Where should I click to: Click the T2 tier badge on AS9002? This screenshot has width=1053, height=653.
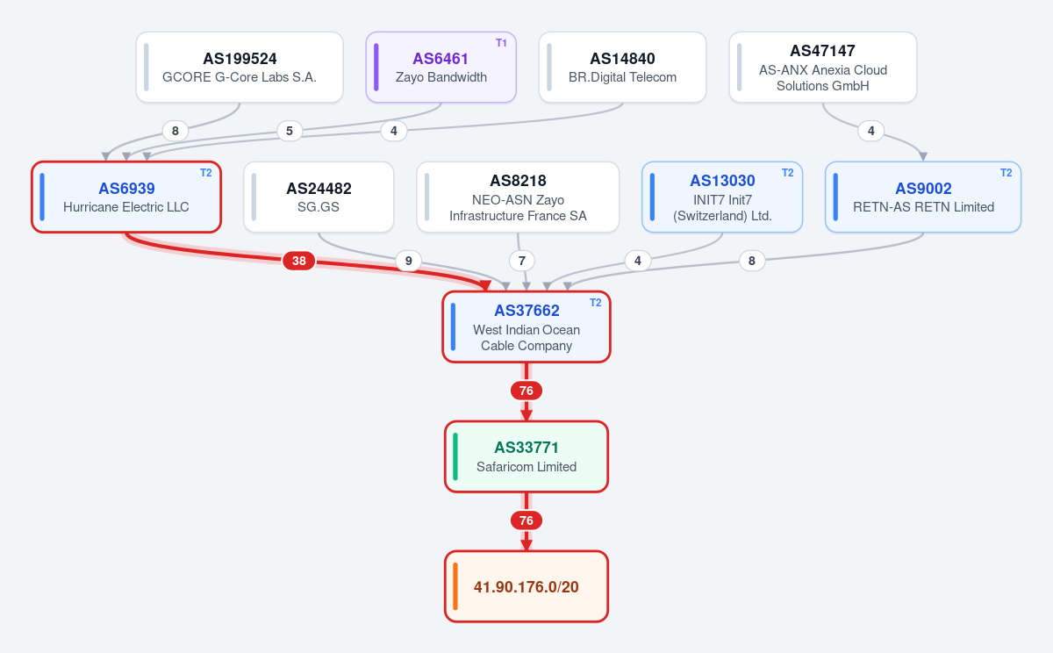click(x=1006, y=172)
